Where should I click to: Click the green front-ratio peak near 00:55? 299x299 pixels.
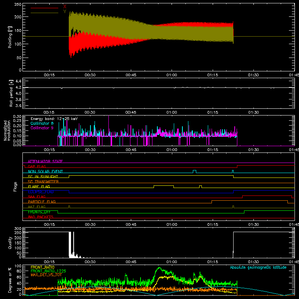[x=159, y=268]
